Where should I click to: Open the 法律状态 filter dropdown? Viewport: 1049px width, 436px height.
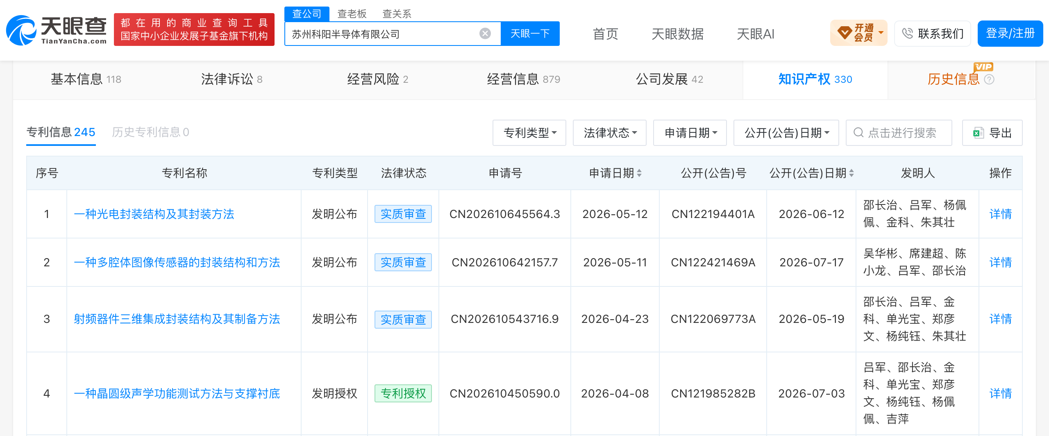pyautogui.click(x=610, y=133)
